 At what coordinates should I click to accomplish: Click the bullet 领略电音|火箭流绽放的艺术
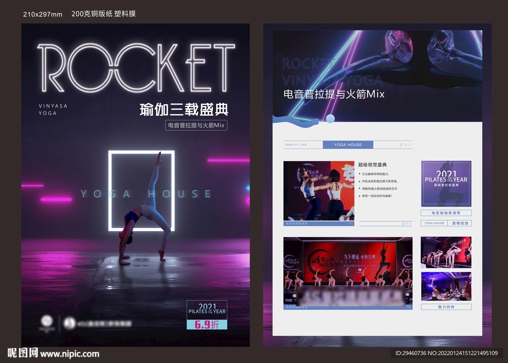[379, 189]
